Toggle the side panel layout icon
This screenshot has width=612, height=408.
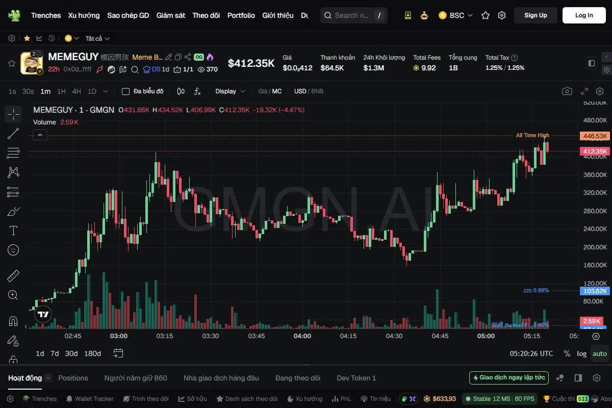click(x=592, y=63)
